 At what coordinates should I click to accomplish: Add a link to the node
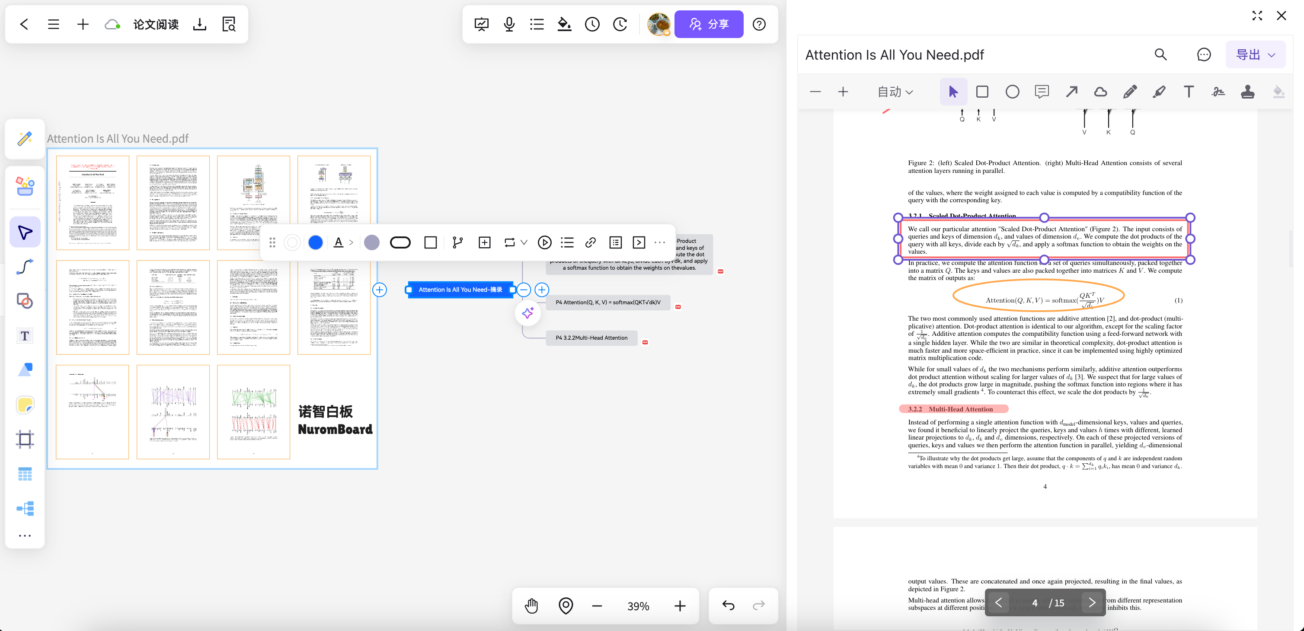590,243
